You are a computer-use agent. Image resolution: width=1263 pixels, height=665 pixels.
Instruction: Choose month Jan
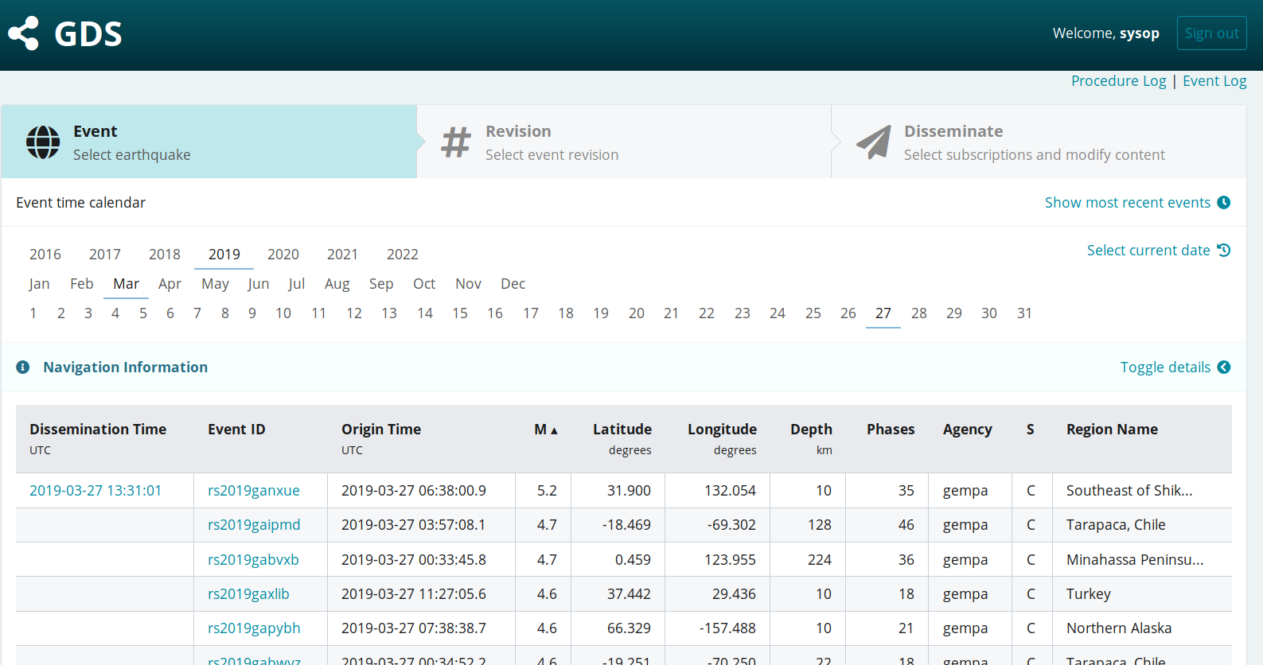click(x=39, y=284)
